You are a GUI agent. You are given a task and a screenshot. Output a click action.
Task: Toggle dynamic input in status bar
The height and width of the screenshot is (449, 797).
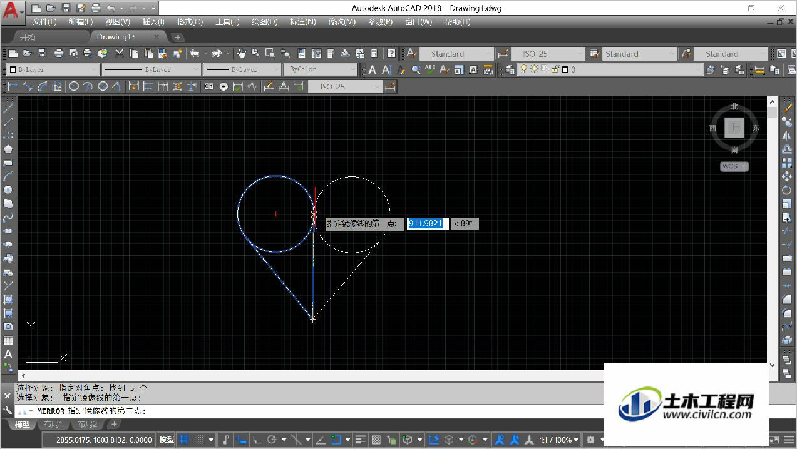(240, 440)
